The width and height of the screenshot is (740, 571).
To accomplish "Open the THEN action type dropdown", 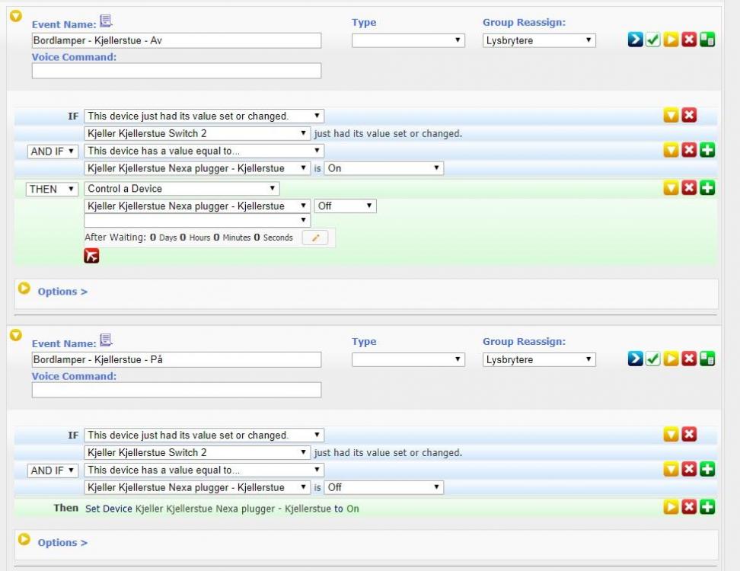I will [53, 189].
